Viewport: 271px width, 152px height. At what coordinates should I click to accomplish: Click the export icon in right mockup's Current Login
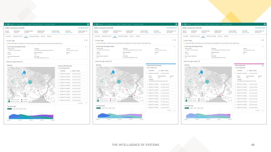(x=261, y=40)
